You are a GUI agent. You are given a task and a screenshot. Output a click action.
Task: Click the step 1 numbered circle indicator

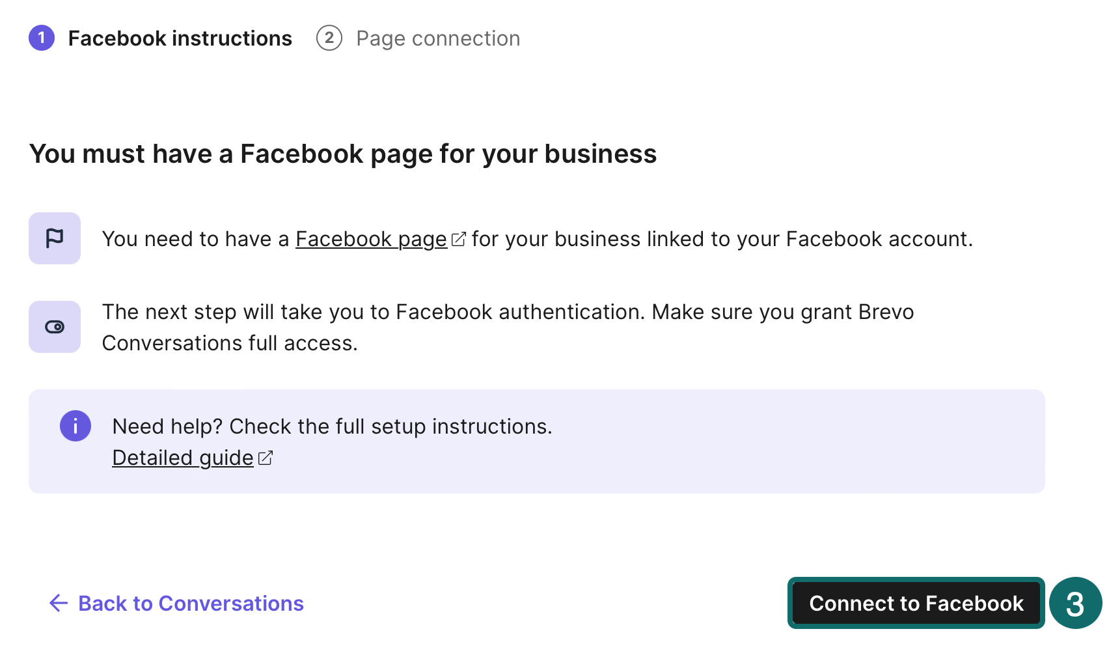pyautogui.click(x=42, y=38)
